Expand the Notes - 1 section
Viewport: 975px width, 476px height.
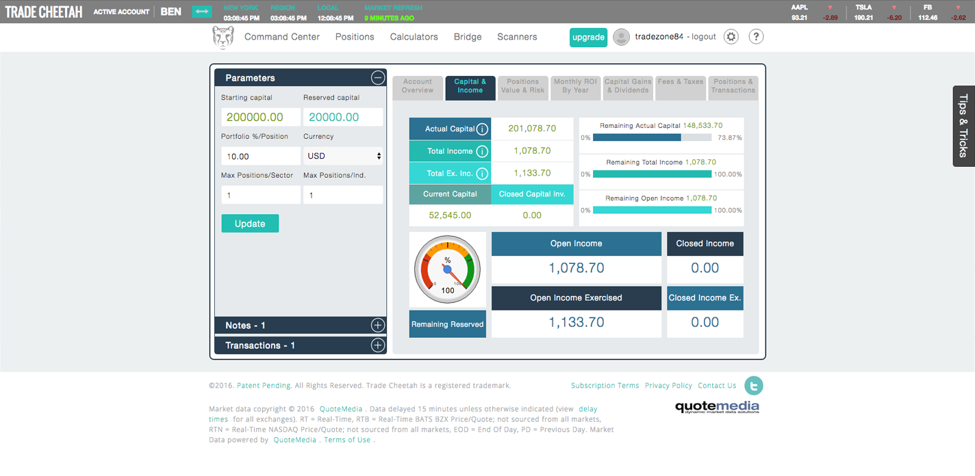(377, 326)
